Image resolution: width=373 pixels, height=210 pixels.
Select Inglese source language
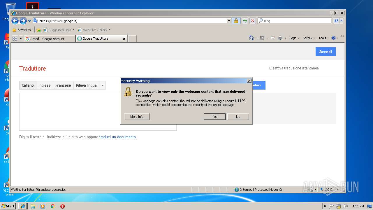click(x=45, y=85)
